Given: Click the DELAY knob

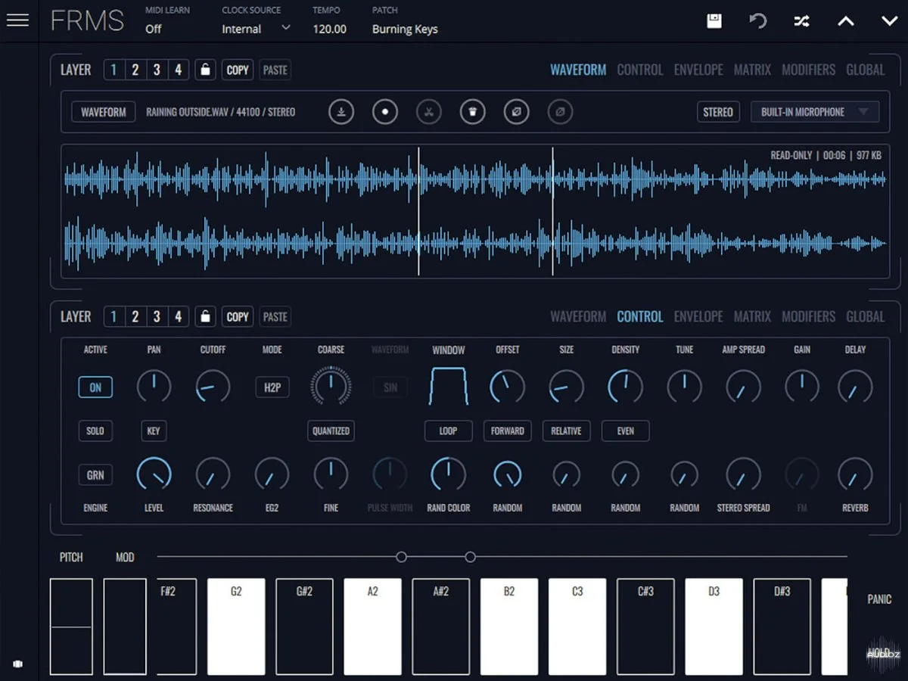Looking at the screenshot, I should [855, 387].
